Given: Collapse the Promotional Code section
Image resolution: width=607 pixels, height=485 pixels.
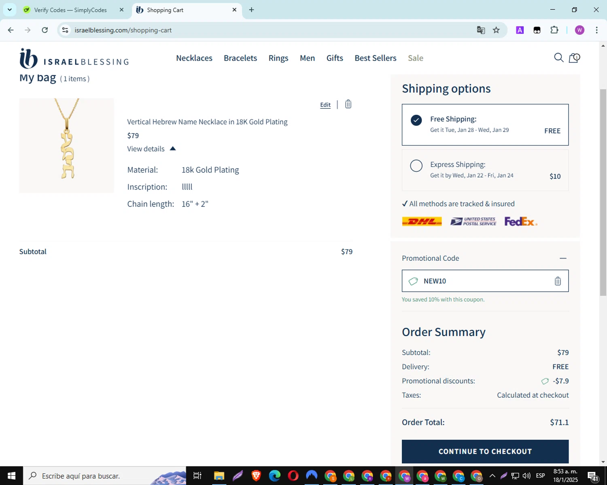Looking at the screenshot, I should tap(563, 258).
